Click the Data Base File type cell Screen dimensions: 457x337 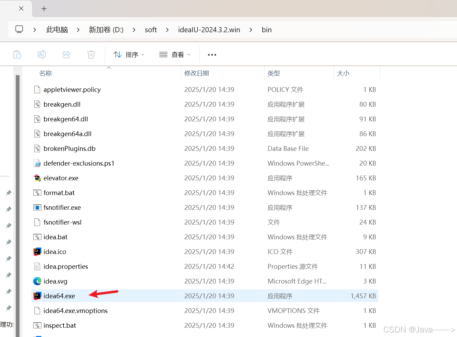[288, 148]
